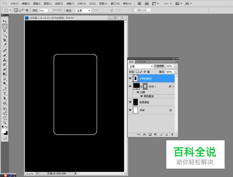Open the tool preset picker arrow
233x177 pixels.
10,10
